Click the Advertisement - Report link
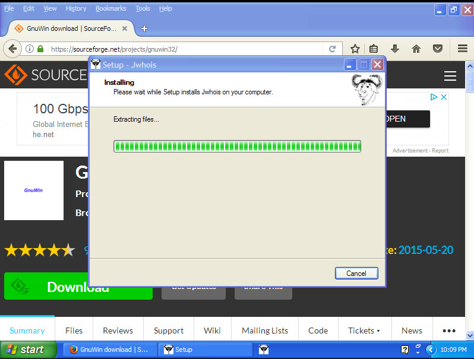 (420, 150)
